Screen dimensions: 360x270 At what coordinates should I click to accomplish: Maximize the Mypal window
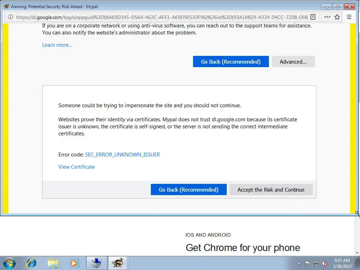click(338, 6)
